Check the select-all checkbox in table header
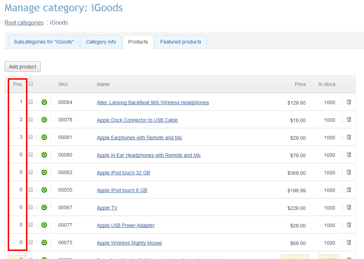This screenshot has height=259, width=364. point(31,84)
